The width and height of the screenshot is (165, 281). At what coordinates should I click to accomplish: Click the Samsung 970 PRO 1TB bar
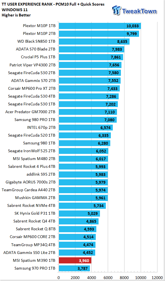pyautogui.click(x=74, y=268)
